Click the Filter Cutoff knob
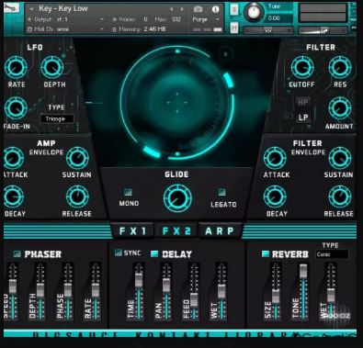Screen dimensions: 363x348 coord(302,68)
